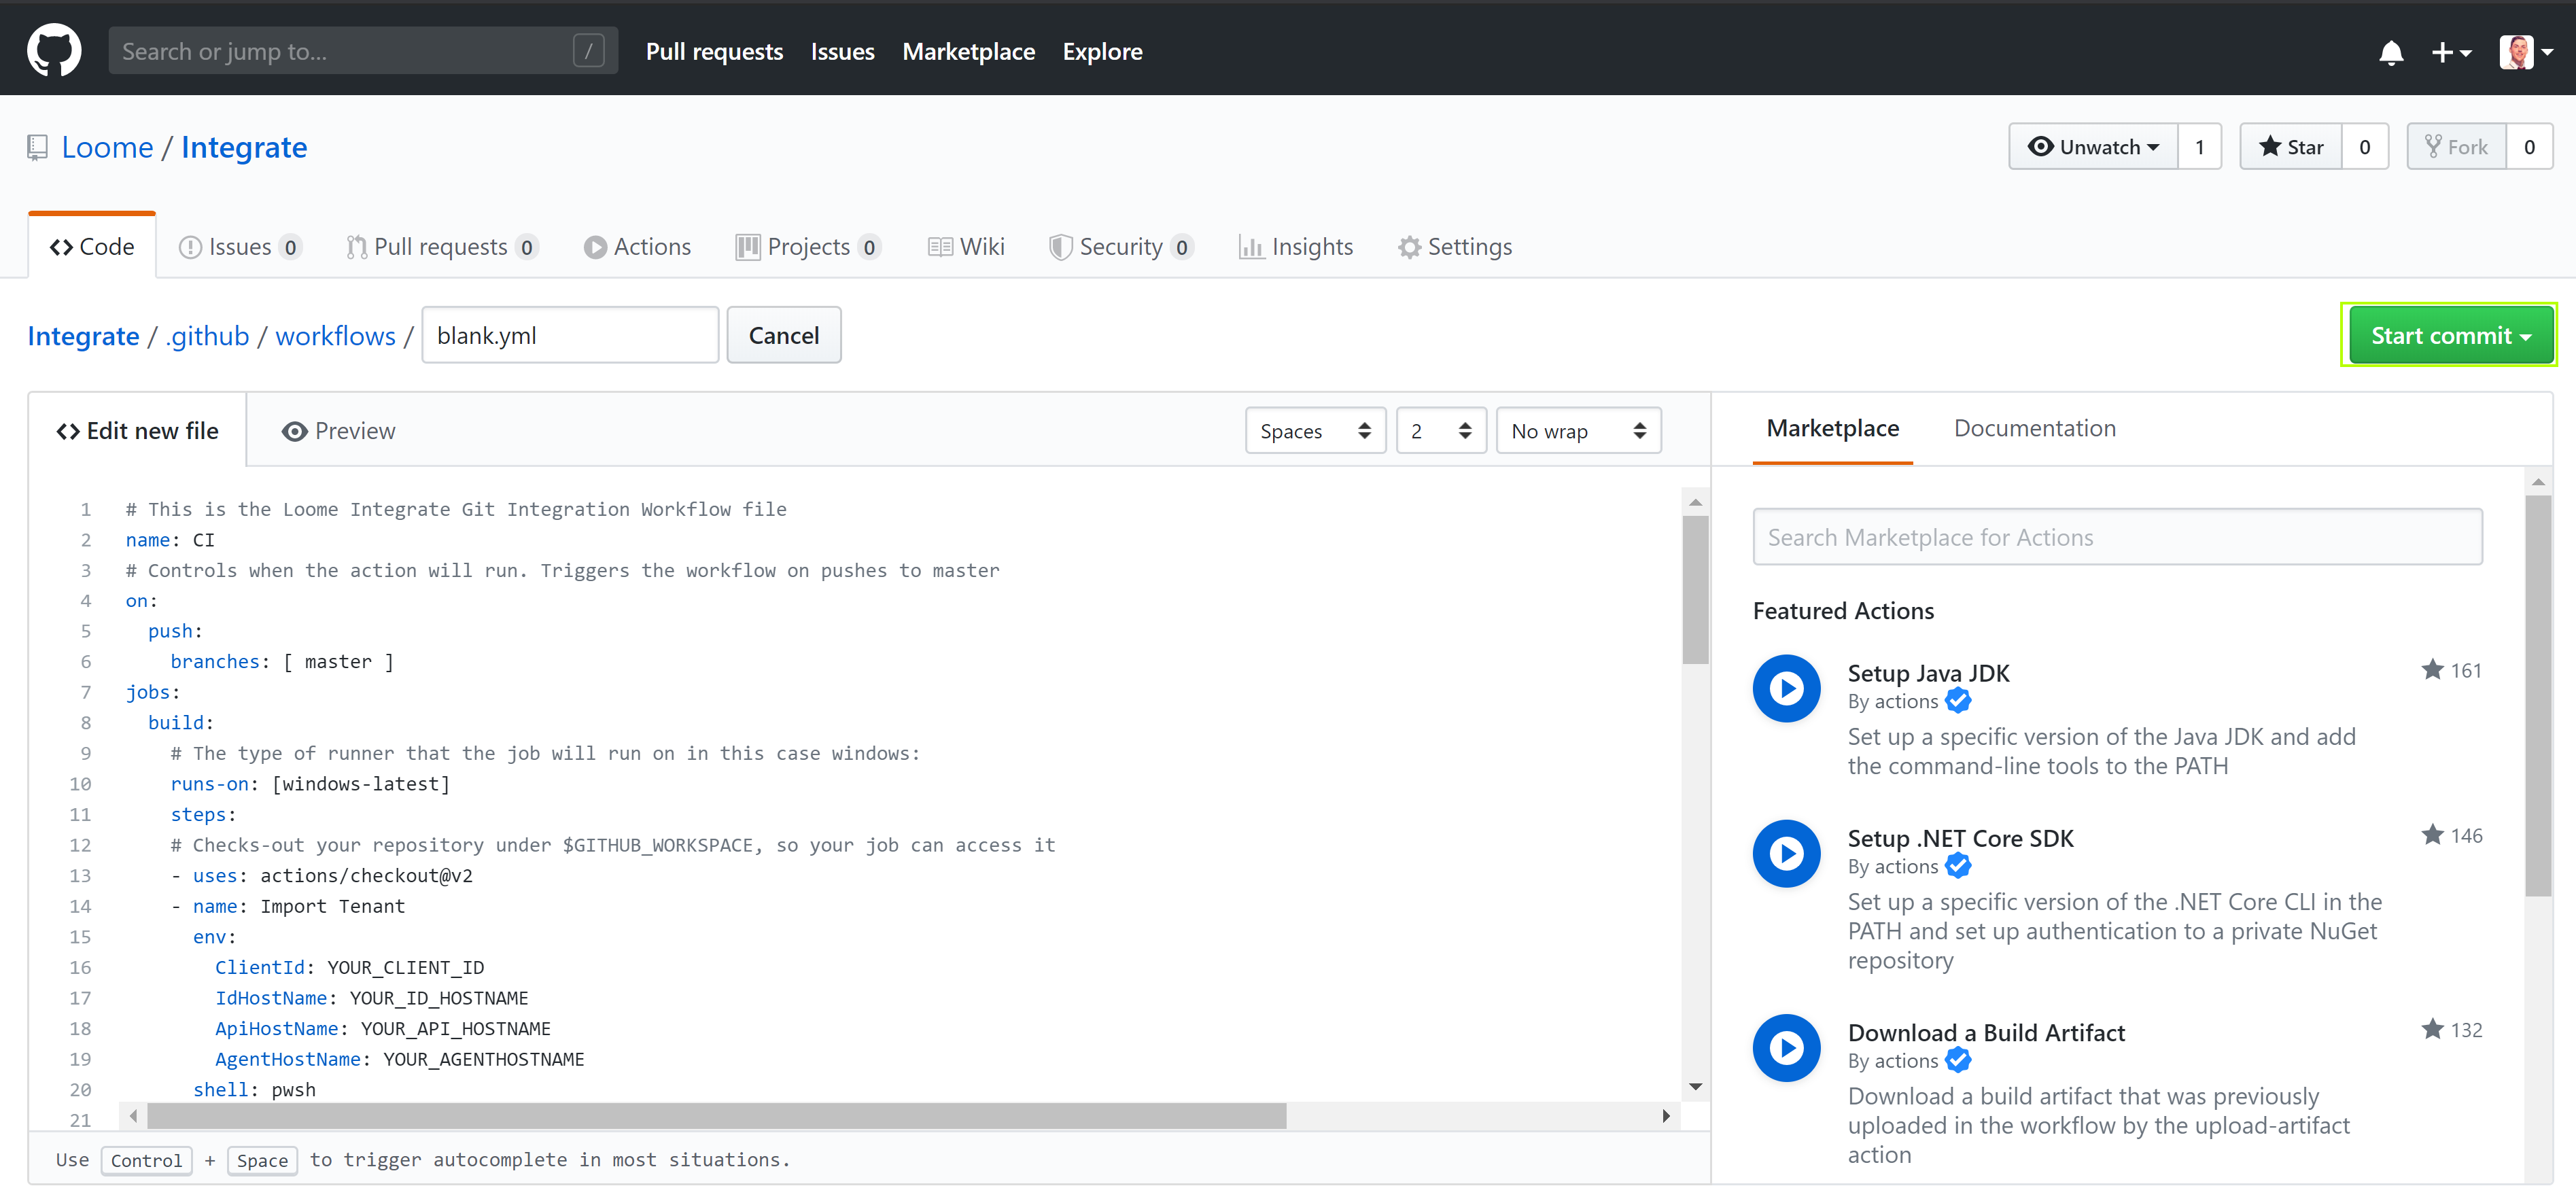This screenshot has height=1203, width=2576.
Task: Click the Integrate root breadcrumb link
Action: coord(83,336)
